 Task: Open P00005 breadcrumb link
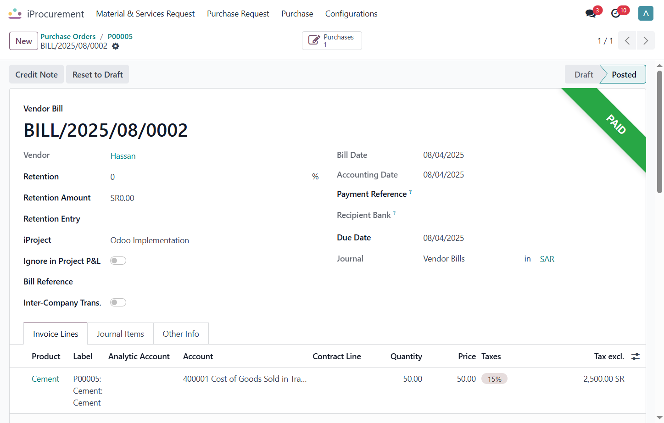point(120,36)
